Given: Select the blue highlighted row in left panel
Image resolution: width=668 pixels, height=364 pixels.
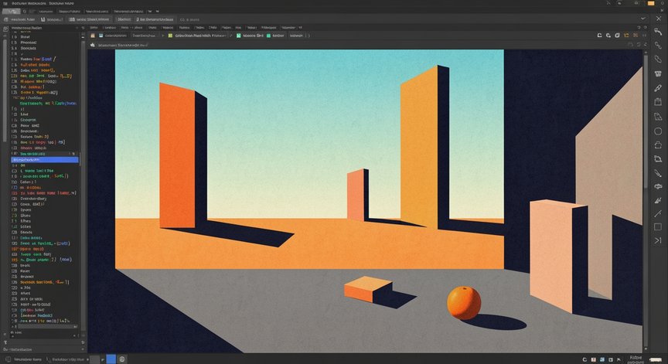Looking at the screenshot, I should pos(45,160).
